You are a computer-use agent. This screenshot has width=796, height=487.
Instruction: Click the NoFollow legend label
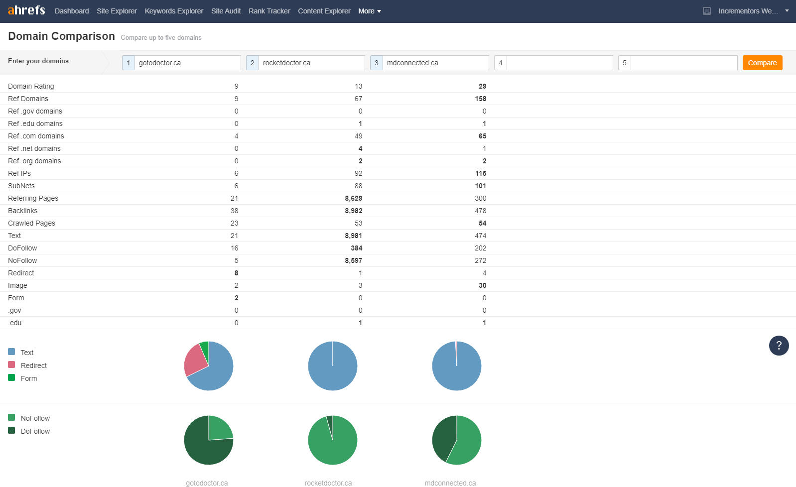[35, 418]
